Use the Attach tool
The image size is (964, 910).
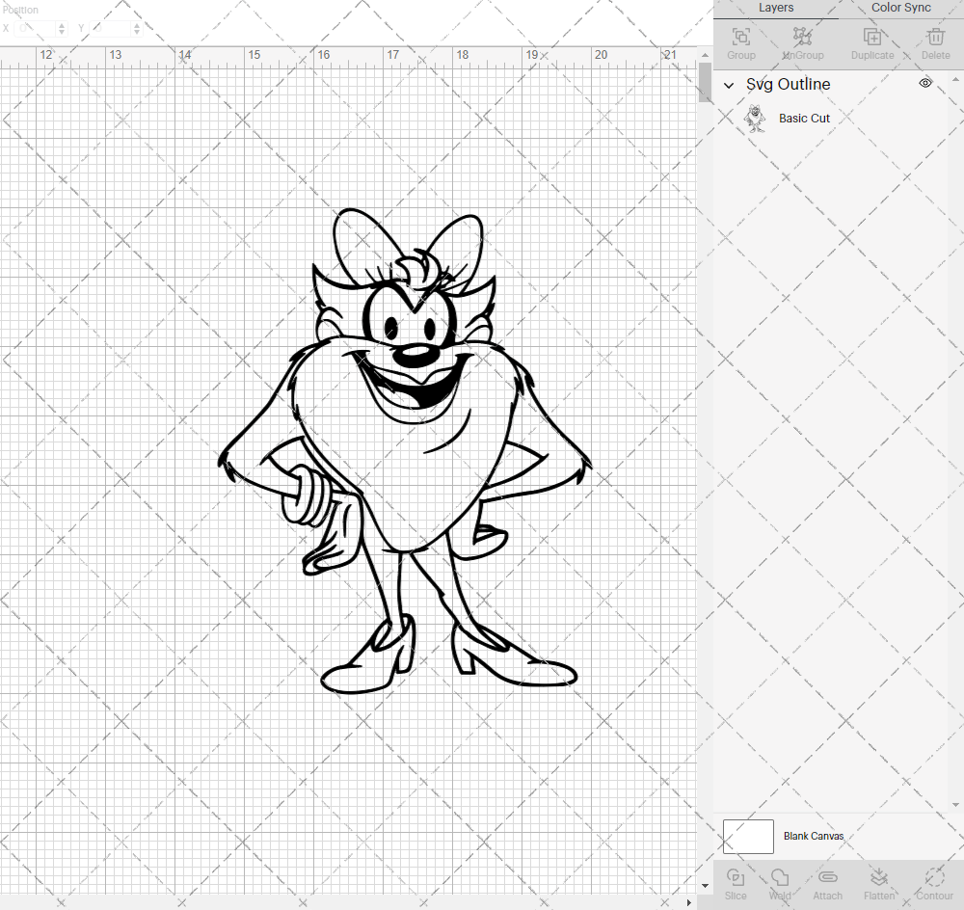click(827, 882)
